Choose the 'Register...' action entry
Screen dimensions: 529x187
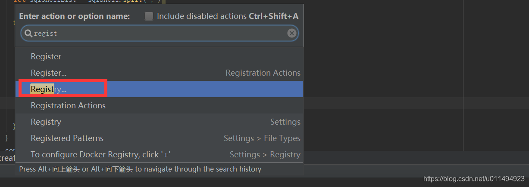[160, 73]
